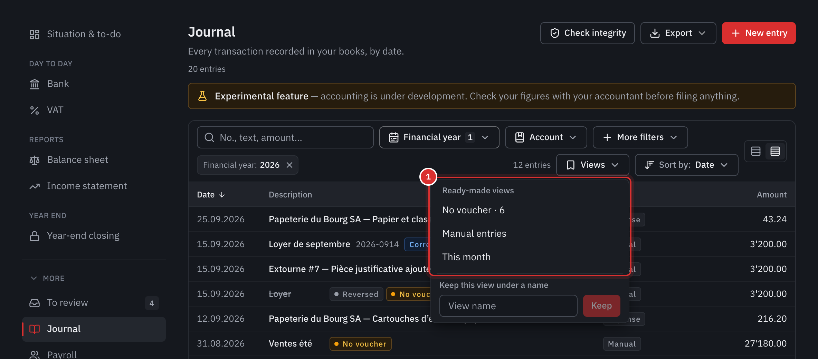
Task: Switch to compact row density view
Action: (775, 151)
